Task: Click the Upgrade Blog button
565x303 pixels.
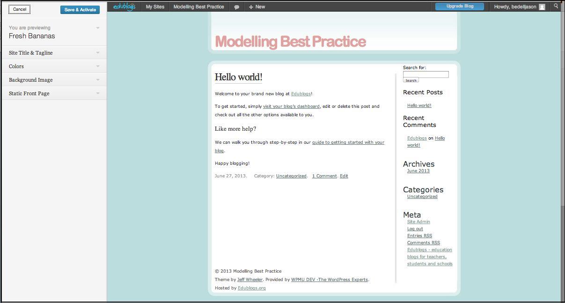Action: tap(460, 7)
